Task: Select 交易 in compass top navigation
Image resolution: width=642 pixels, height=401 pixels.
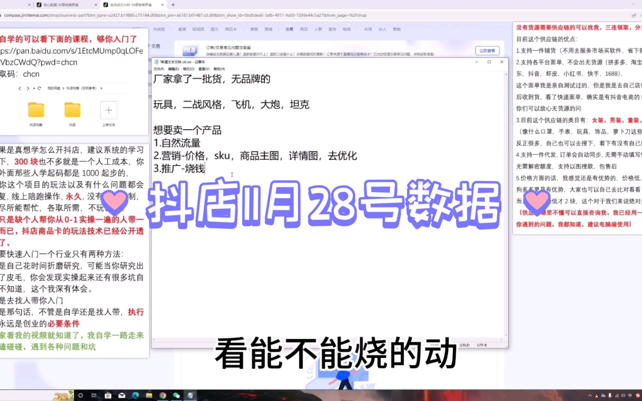Action: [x=289, y=29]
